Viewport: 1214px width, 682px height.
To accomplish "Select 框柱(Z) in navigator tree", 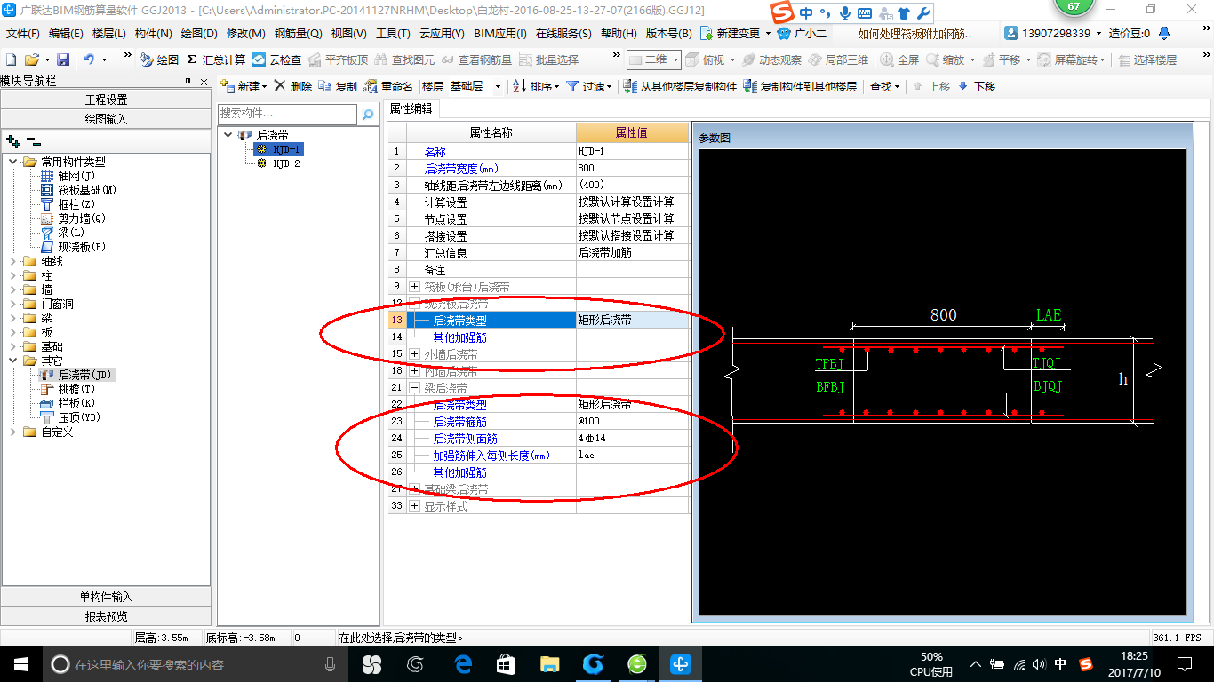I will click(x=67, y=204).
